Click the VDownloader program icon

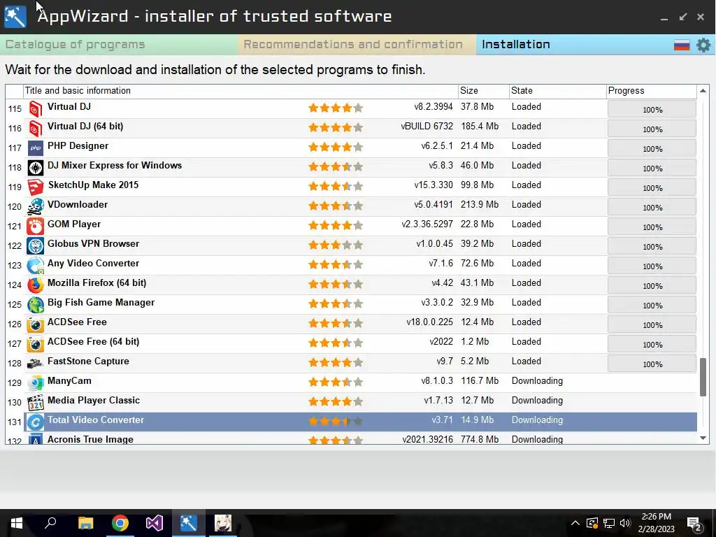(x=35, y=207)
